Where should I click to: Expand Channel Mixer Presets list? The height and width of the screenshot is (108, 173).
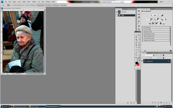click(143, 38)
